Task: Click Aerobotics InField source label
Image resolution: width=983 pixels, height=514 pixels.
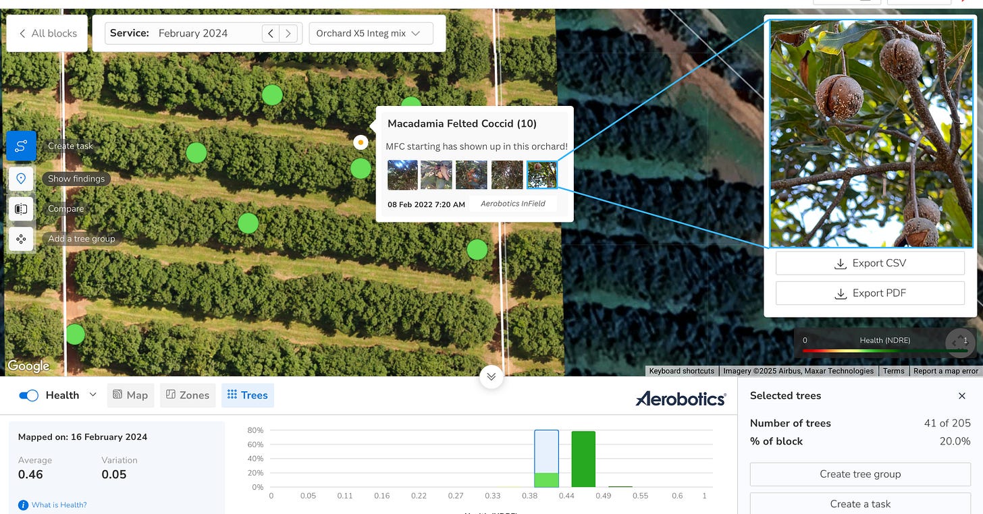Action: (513, 204)
